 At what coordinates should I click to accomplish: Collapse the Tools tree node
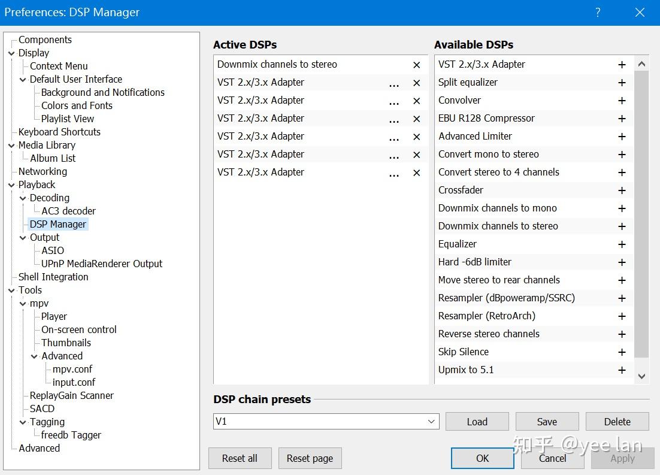(x=11, y=291)
